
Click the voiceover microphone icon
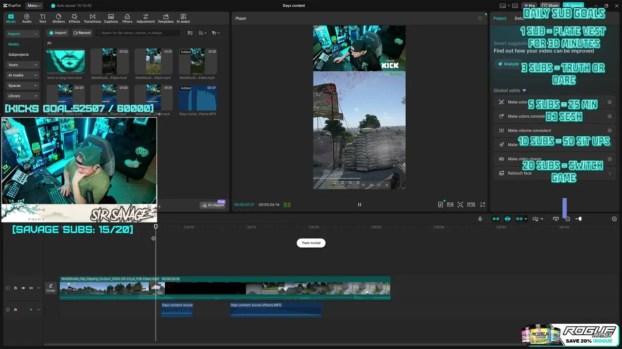(480, 219)
